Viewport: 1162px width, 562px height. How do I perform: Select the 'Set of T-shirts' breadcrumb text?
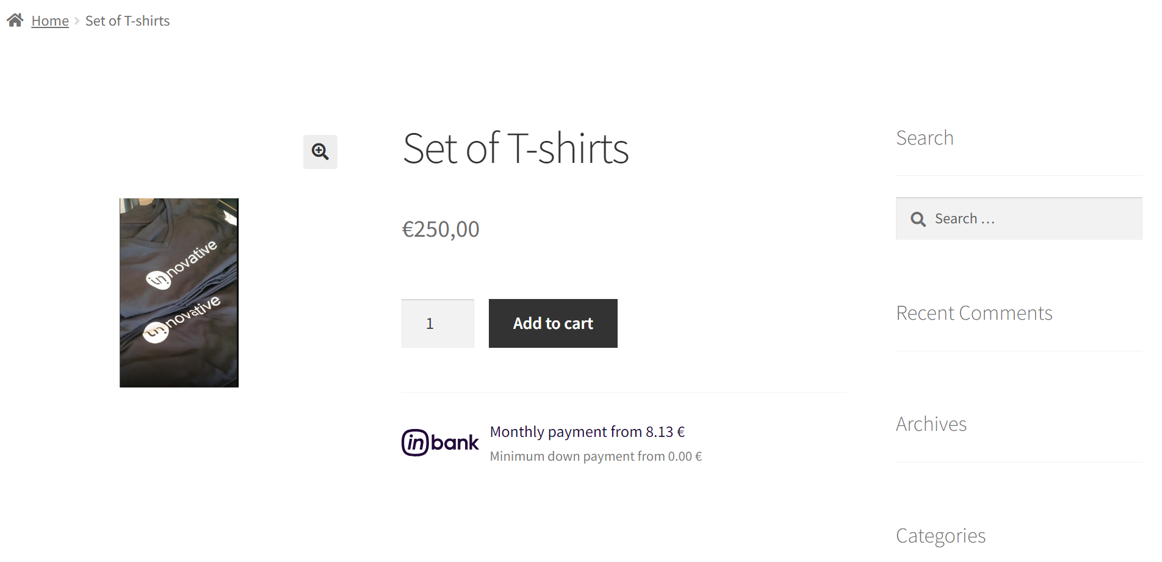(x=128, y=21)
